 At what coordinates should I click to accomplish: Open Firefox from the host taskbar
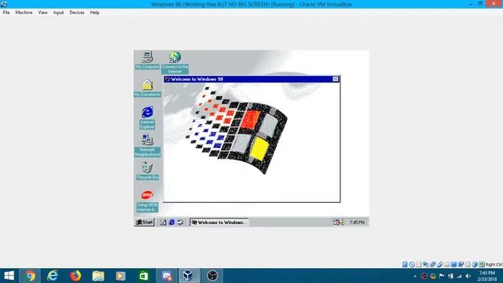point(75,276)
